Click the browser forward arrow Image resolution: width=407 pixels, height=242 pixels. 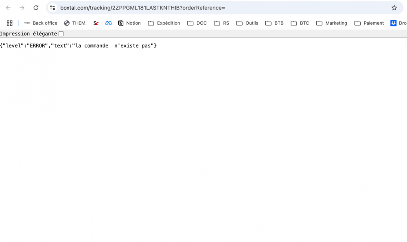coord(22,8)
